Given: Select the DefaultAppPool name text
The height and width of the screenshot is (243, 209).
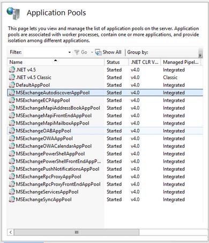Looking at the screenshot, I should (33, 85).
